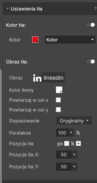This screenshot has height=183, width=97.
Task: Enable Powtarzaj w osi x checkbox
Action: [x=58, y=100]
